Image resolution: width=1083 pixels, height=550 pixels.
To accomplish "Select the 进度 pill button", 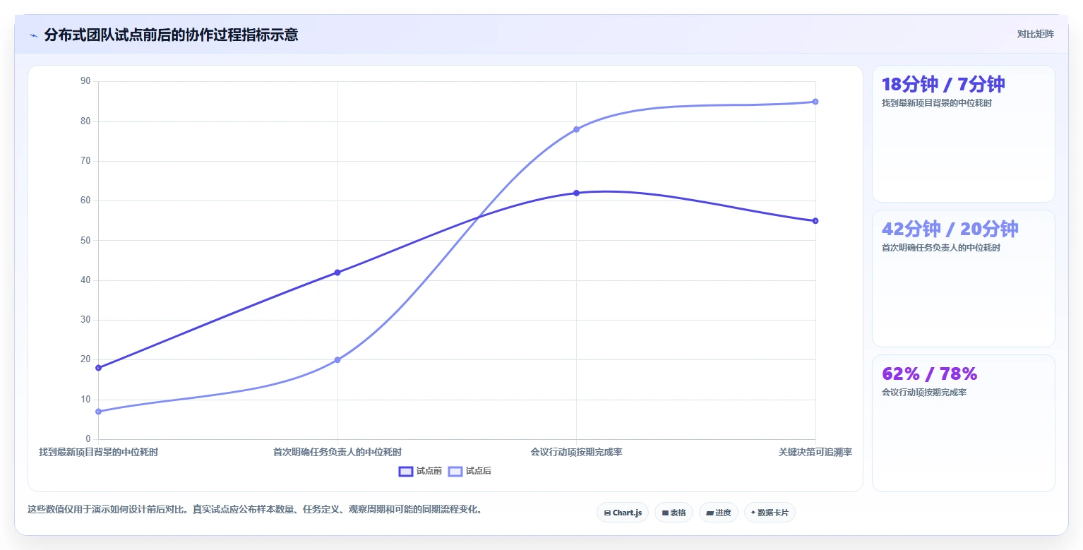I will (719, 513).
